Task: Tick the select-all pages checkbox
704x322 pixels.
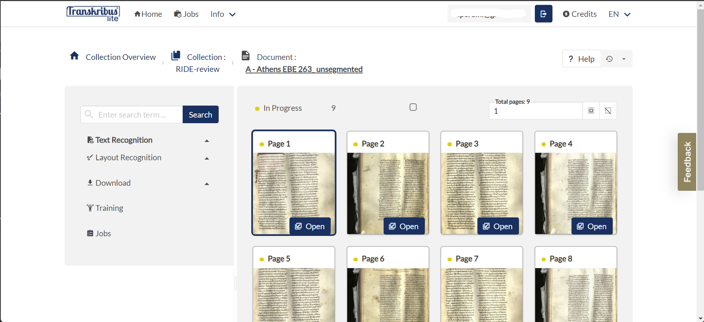Action: click(x=413, y=107)
